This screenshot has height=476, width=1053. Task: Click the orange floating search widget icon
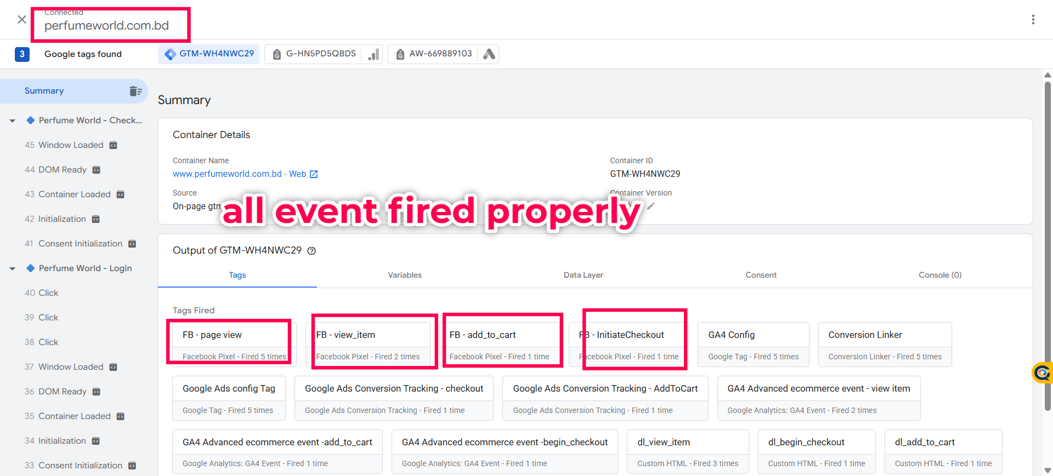coord(1042,373)
